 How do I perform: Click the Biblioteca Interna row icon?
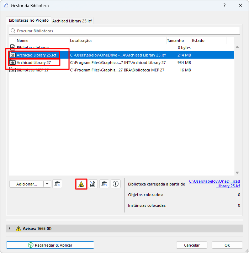pyautogui.click(x=12, y=48)
